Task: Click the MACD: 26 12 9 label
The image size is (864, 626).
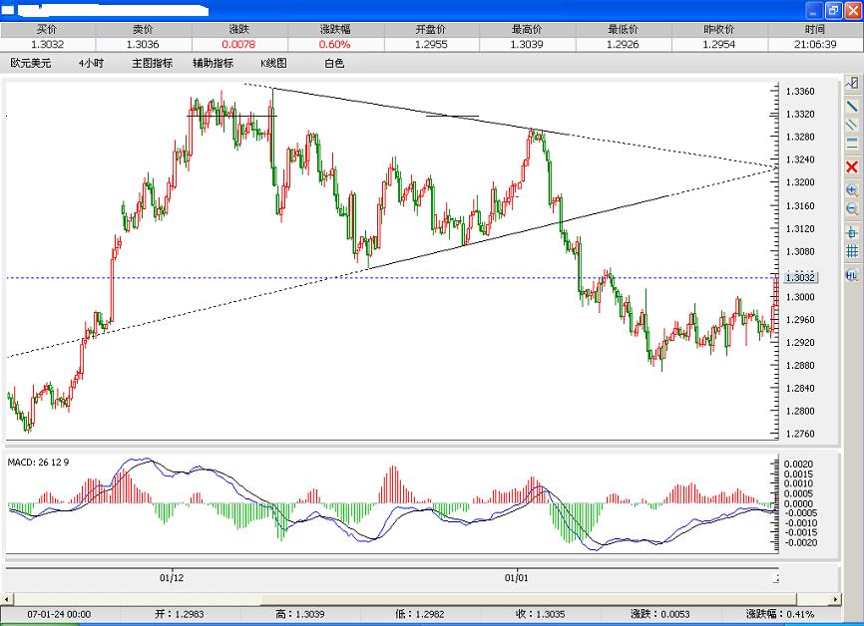Action: click(38, 463)
